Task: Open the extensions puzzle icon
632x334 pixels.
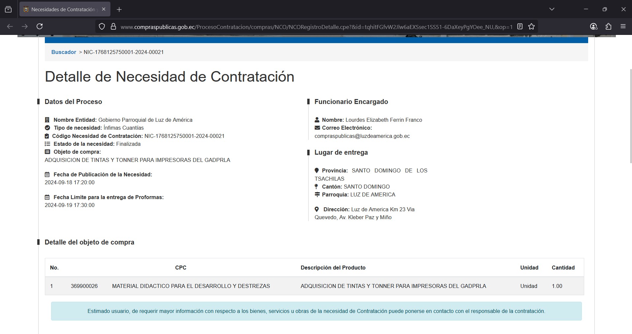Action: click(x=609, y=27)
